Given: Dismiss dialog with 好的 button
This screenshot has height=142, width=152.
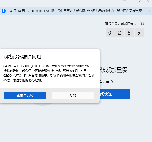Looking at the screenshot, I should tap(73, 95).
